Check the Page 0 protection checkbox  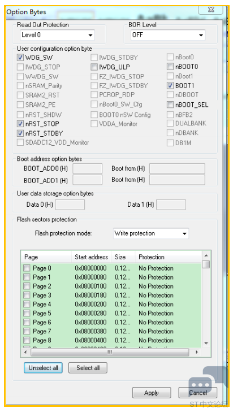(x=27, y=268)
